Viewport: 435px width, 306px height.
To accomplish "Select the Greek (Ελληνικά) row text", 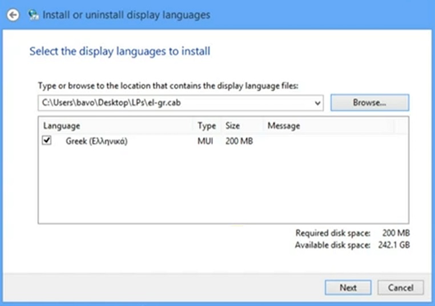I will pos(96,141).
